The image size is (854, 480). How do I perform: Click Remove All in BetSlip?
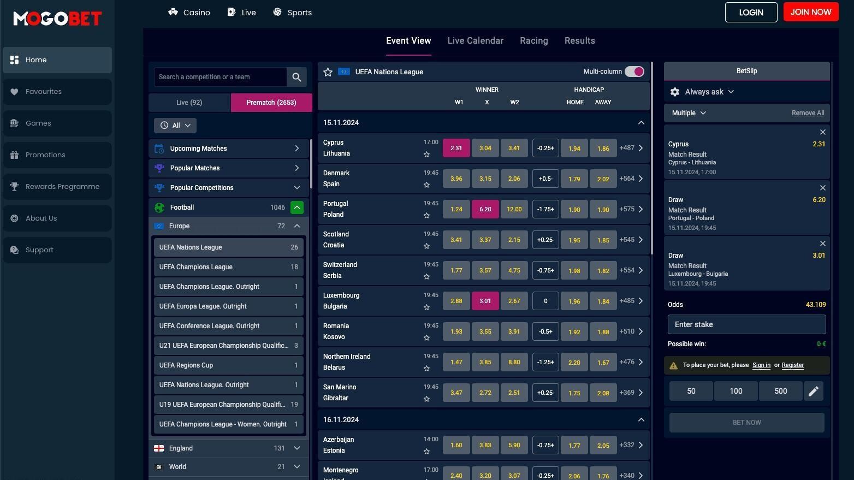808,113
